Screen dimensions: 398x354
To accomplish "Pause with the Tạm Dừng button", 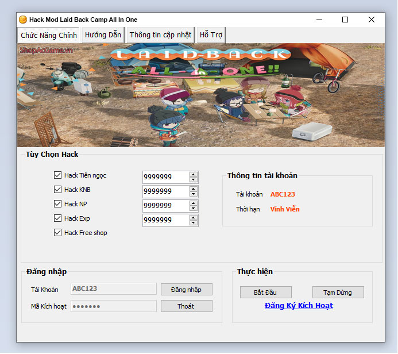I will point(338,293).
